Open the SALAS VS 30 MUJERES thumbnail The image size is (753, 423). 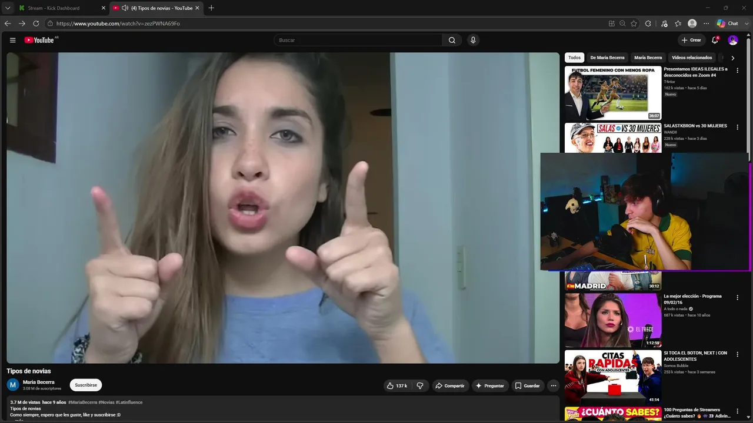[x=613, y=137]
